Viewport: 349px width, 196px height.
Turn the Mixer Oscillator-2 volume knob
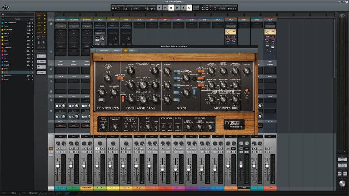pos(167,85)
